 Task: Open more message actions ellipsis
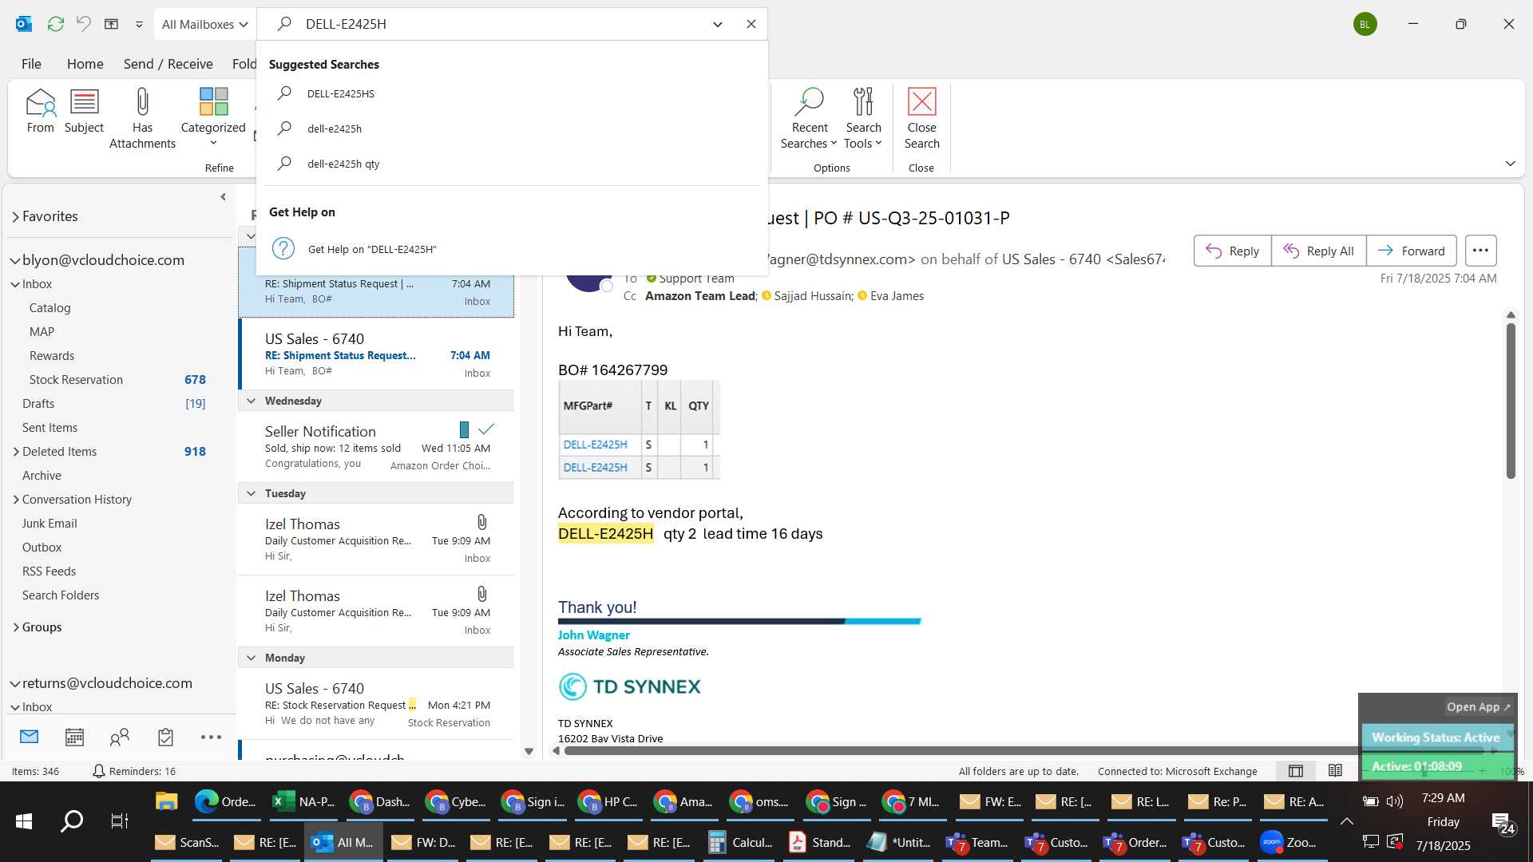[1480, 251]
